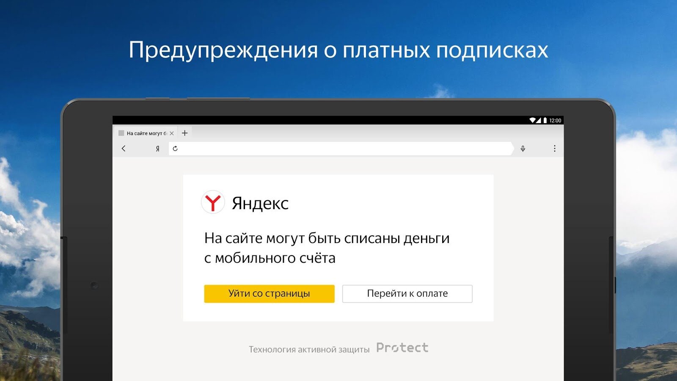
Task: Open a new tab with plus icon
Action: click(x=184, y=133)
